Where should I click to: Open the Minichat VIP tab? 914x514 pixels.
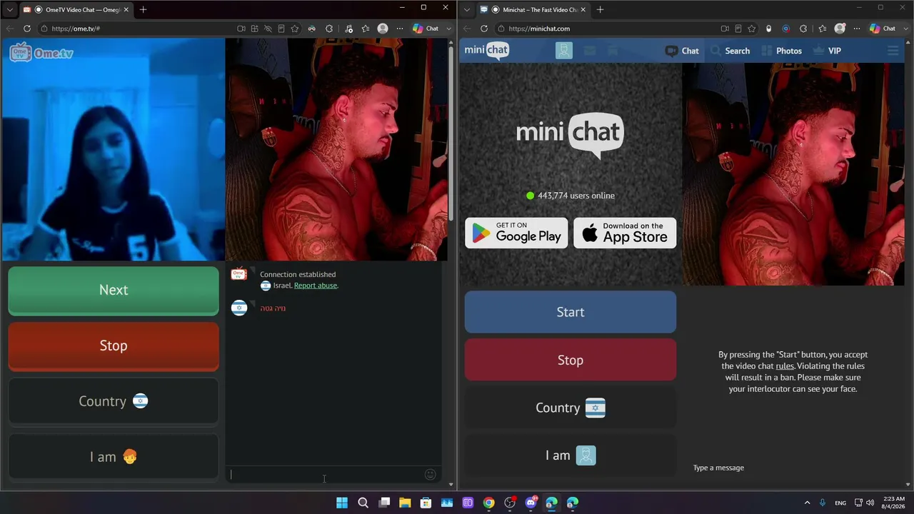(x=827, y=51)
